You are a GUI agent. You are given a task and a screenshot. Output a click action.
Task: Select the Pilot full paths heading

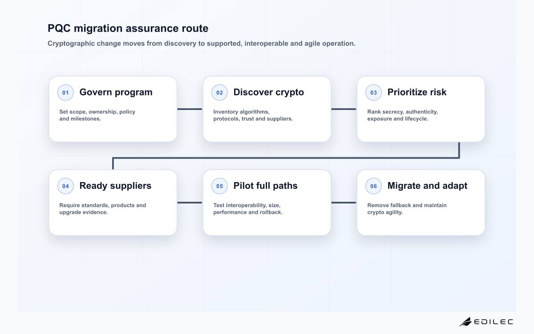point(266,186)
